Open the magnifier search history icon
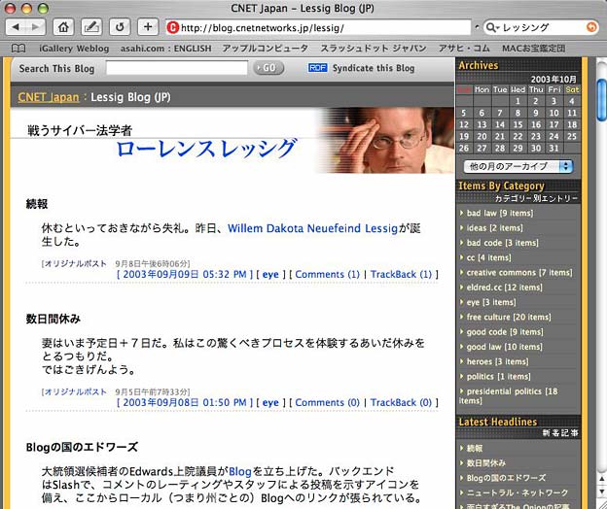Image resolution: width=607 pixels, height=509 pixels. pos(492,27)
